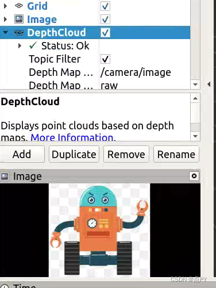Click the panel collapse arrow at right edge
Viewport: 216px width, 288px height.
pos(209,84)
